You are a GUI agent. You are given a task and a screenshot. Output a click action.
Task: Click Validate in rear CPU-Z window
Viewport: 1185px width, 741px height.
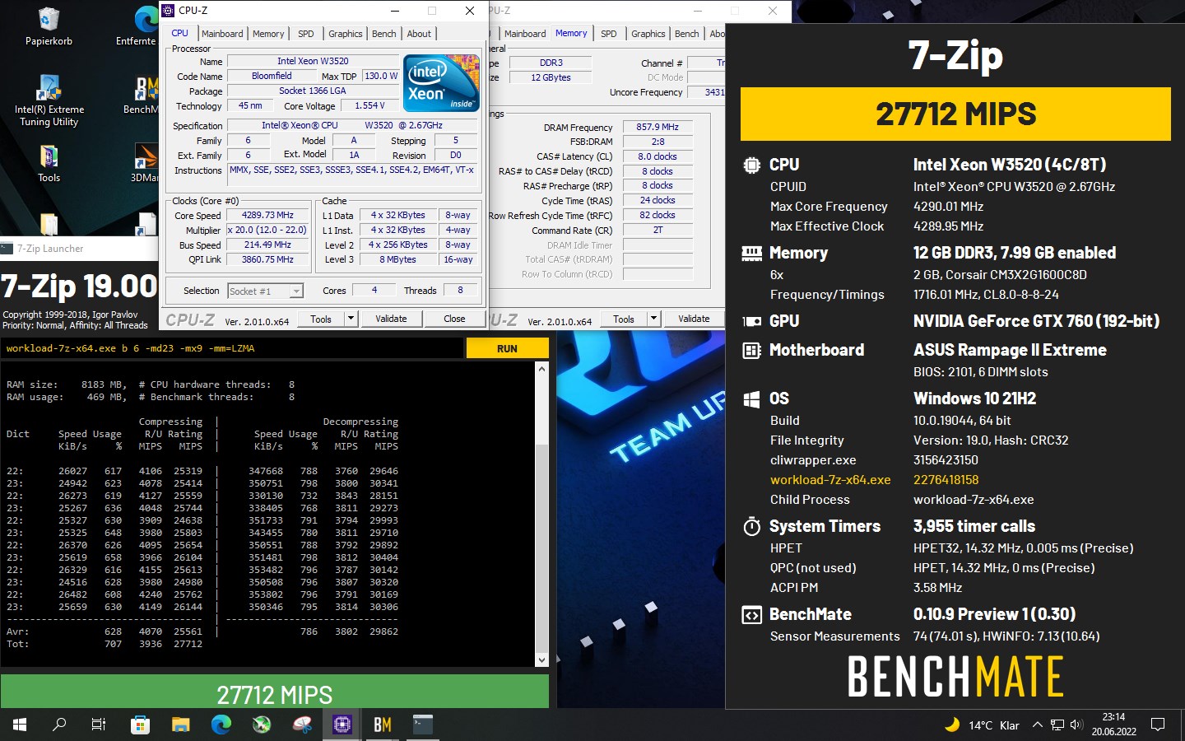(x=694, y=319)
